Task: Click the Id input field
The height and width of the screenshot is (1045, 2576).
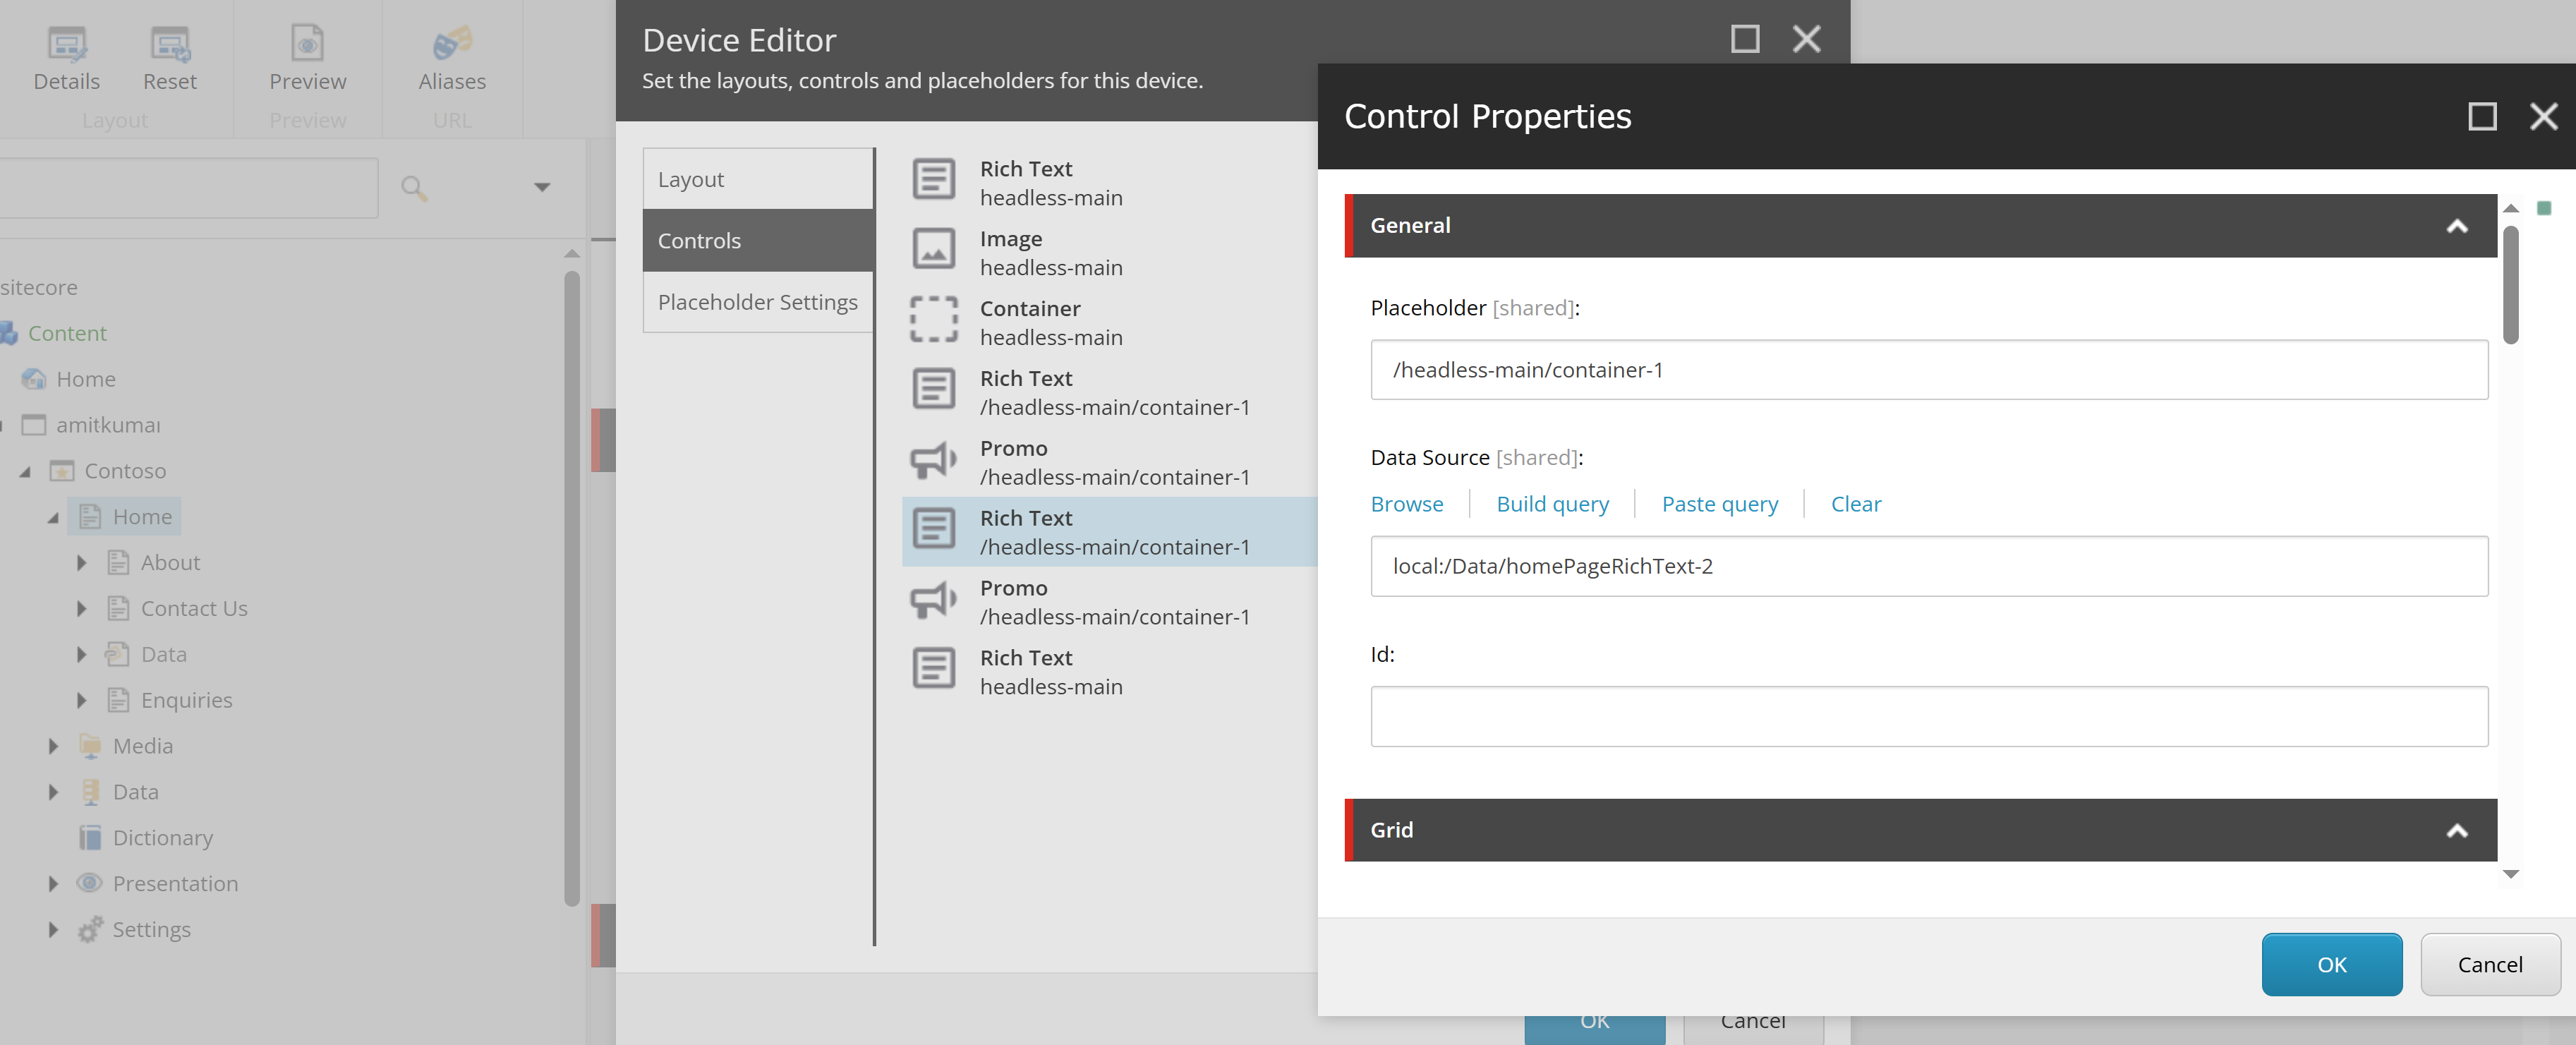Action: [x=1928, y=716]
